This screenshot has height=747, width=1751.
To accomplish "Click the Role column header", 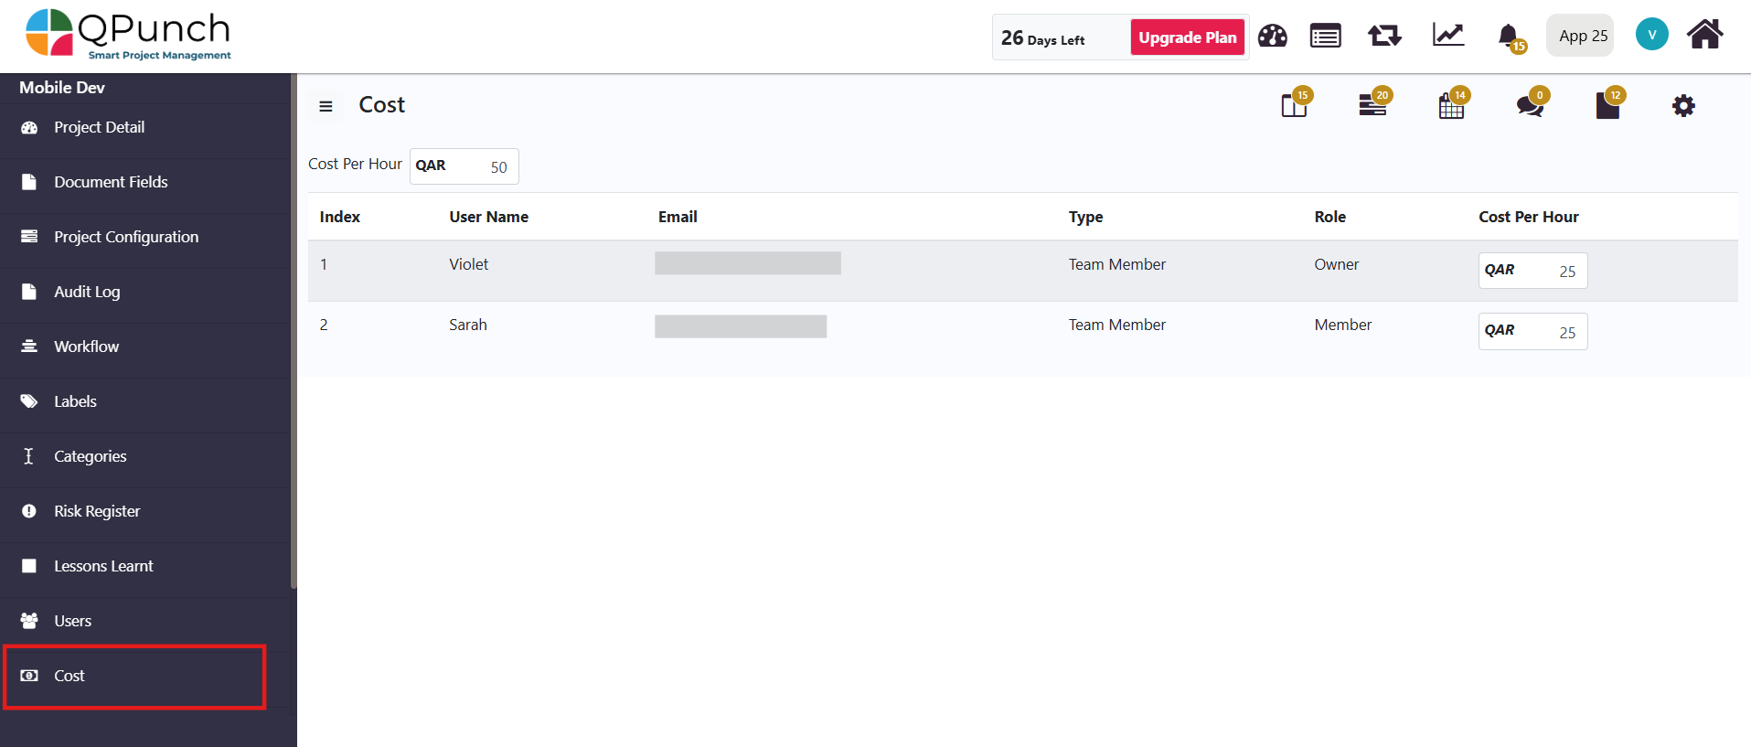I will (x=1329, y=217).
